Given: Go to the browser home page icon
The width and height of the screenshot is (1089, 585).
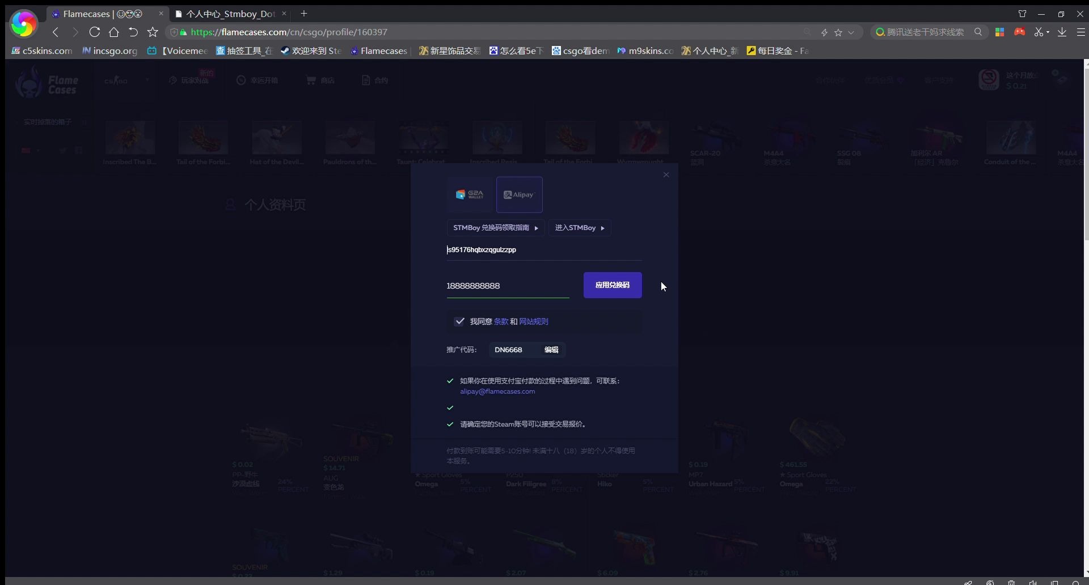Looking at the screenshot, I should pos(114,32).
